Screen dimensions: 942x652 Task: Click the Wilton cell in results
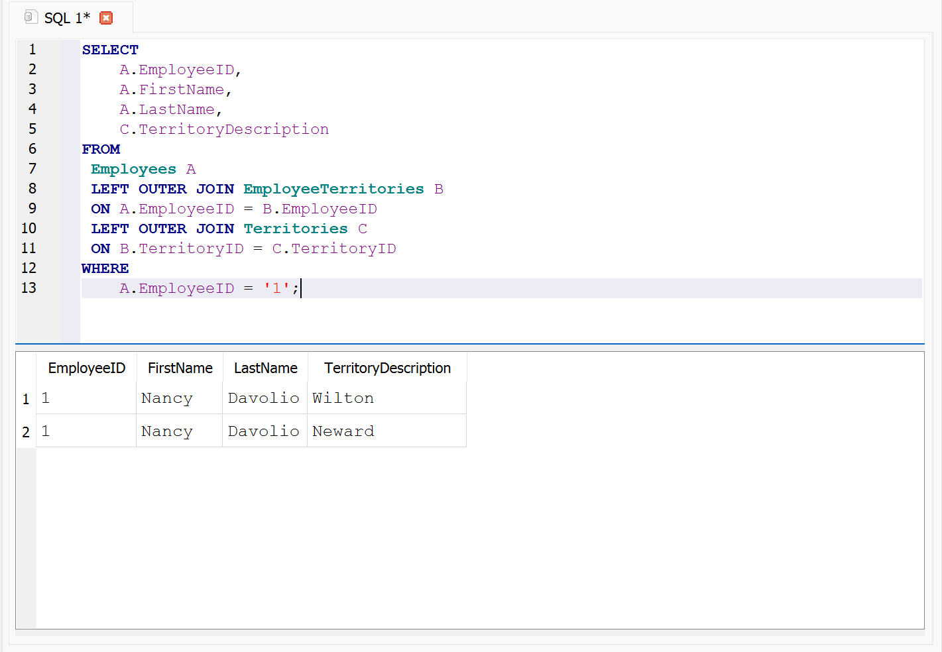(x=343, y=398)
